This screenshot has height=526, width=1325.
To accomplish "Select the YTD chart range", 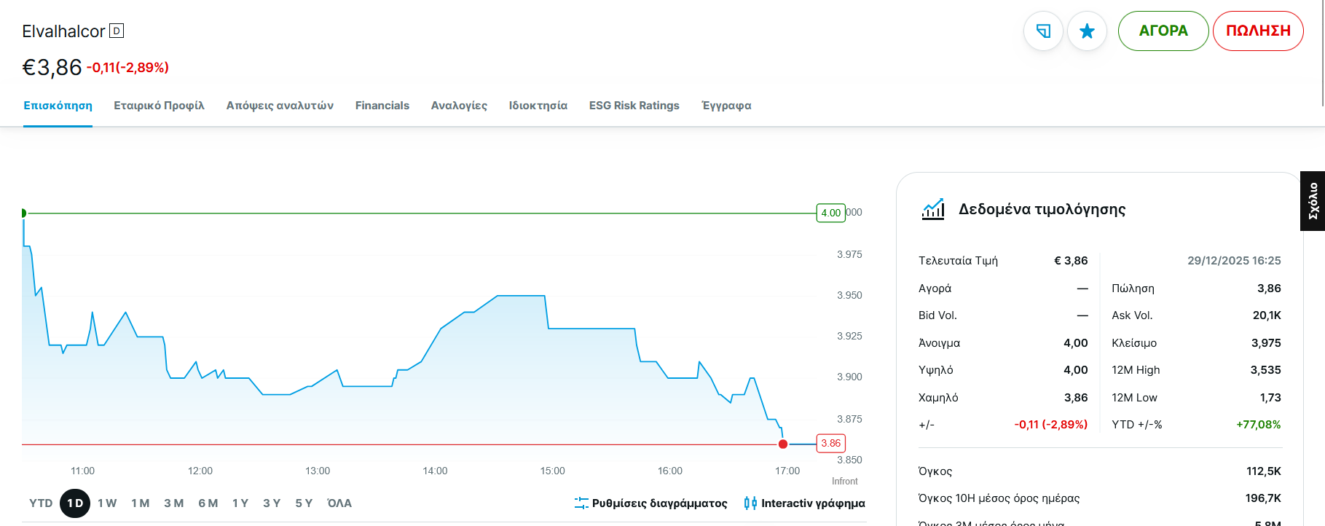I will pos(41,503).
